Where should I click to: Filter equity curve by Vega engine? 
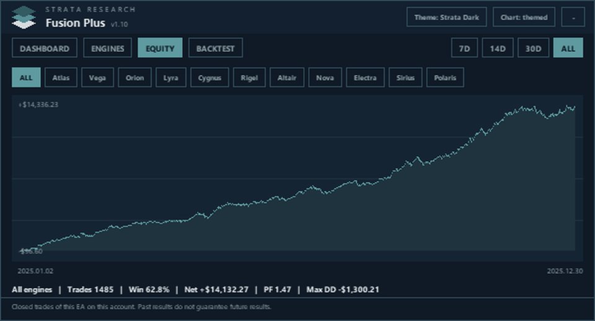click(97, 77)
